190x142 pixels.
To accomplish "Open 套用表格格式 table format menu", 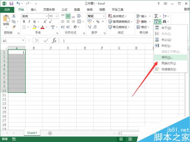I will [x=120, y=22].
